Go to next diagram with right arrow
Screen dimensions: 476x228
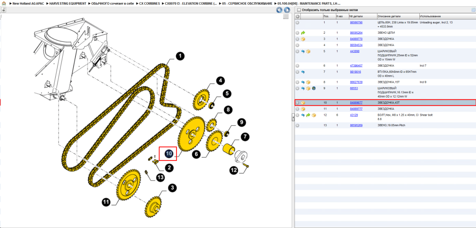(x=286, y=10)
